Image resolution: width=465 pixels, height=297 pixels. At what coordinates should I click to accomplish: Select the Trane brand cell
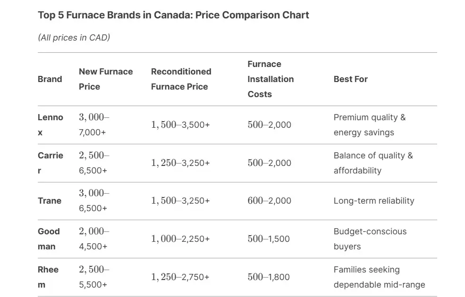pos(50,201)
